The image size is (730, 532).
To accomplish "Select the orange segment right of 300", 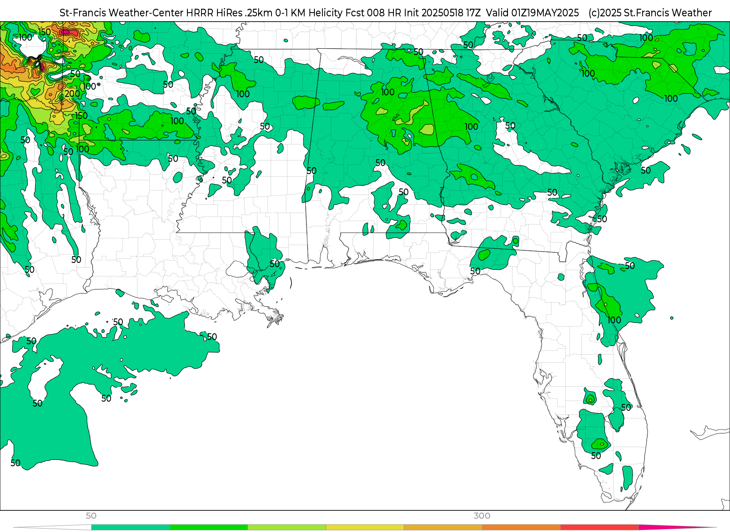I will tap(521, 527).
